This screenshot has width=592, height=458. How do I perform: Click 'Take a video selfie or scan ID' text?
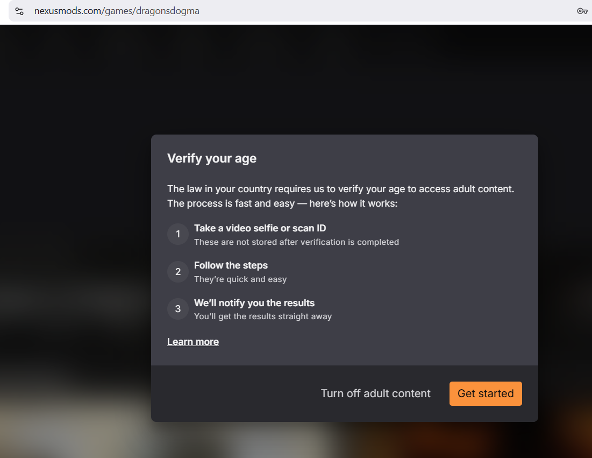pos(260,228)
